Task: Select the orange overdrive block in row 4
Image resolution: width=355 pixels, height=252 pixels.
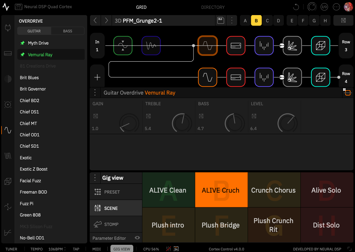Action: click(208, 77)
